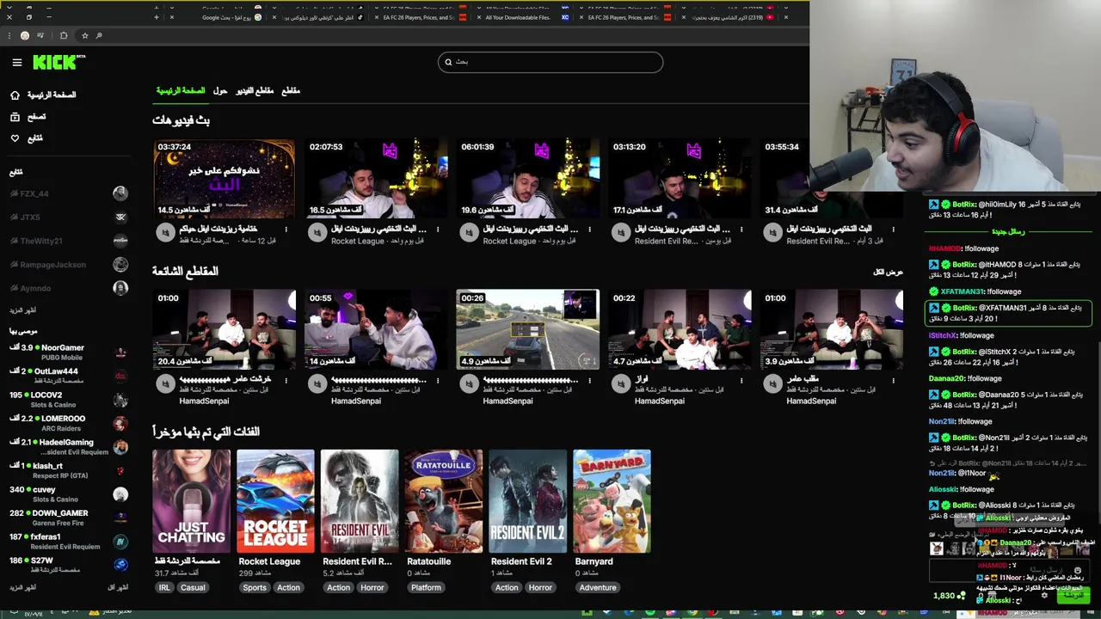Open the hamburger menu beside the Kick logo
Viewport: 1101px width, 619px height.
point(16,62)
